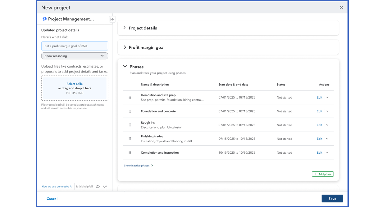
Task: Grab the Demolition and site prep drag handle
Action: (130, 97)
